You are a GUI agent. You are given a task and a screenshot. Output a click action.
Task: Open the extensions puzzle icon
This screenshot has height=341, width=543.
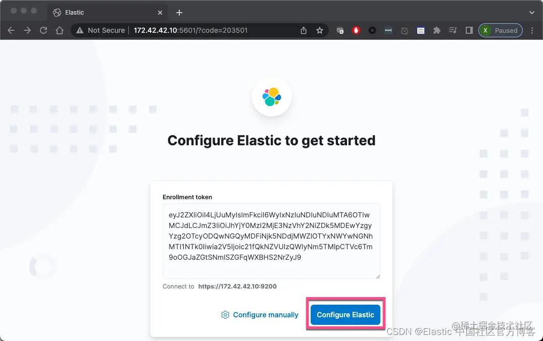[437, 30]
